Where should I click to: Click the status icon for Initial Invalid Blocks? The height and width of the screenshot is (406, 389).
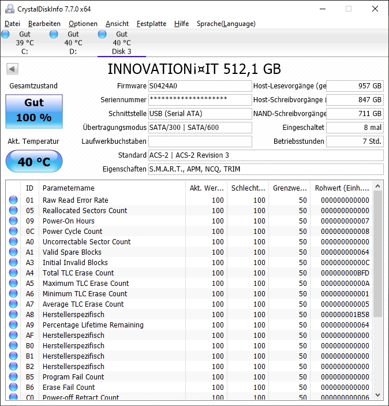(13, 262)
